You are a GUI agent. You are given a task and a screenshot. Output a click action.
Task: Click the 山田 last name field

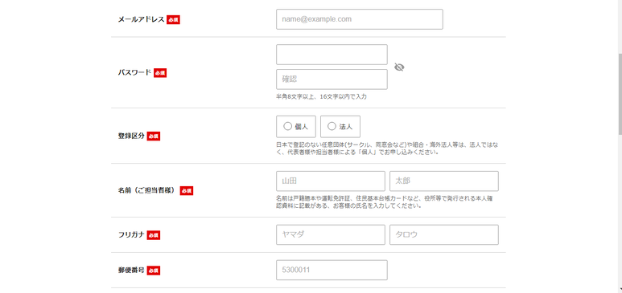click(331, 181)
